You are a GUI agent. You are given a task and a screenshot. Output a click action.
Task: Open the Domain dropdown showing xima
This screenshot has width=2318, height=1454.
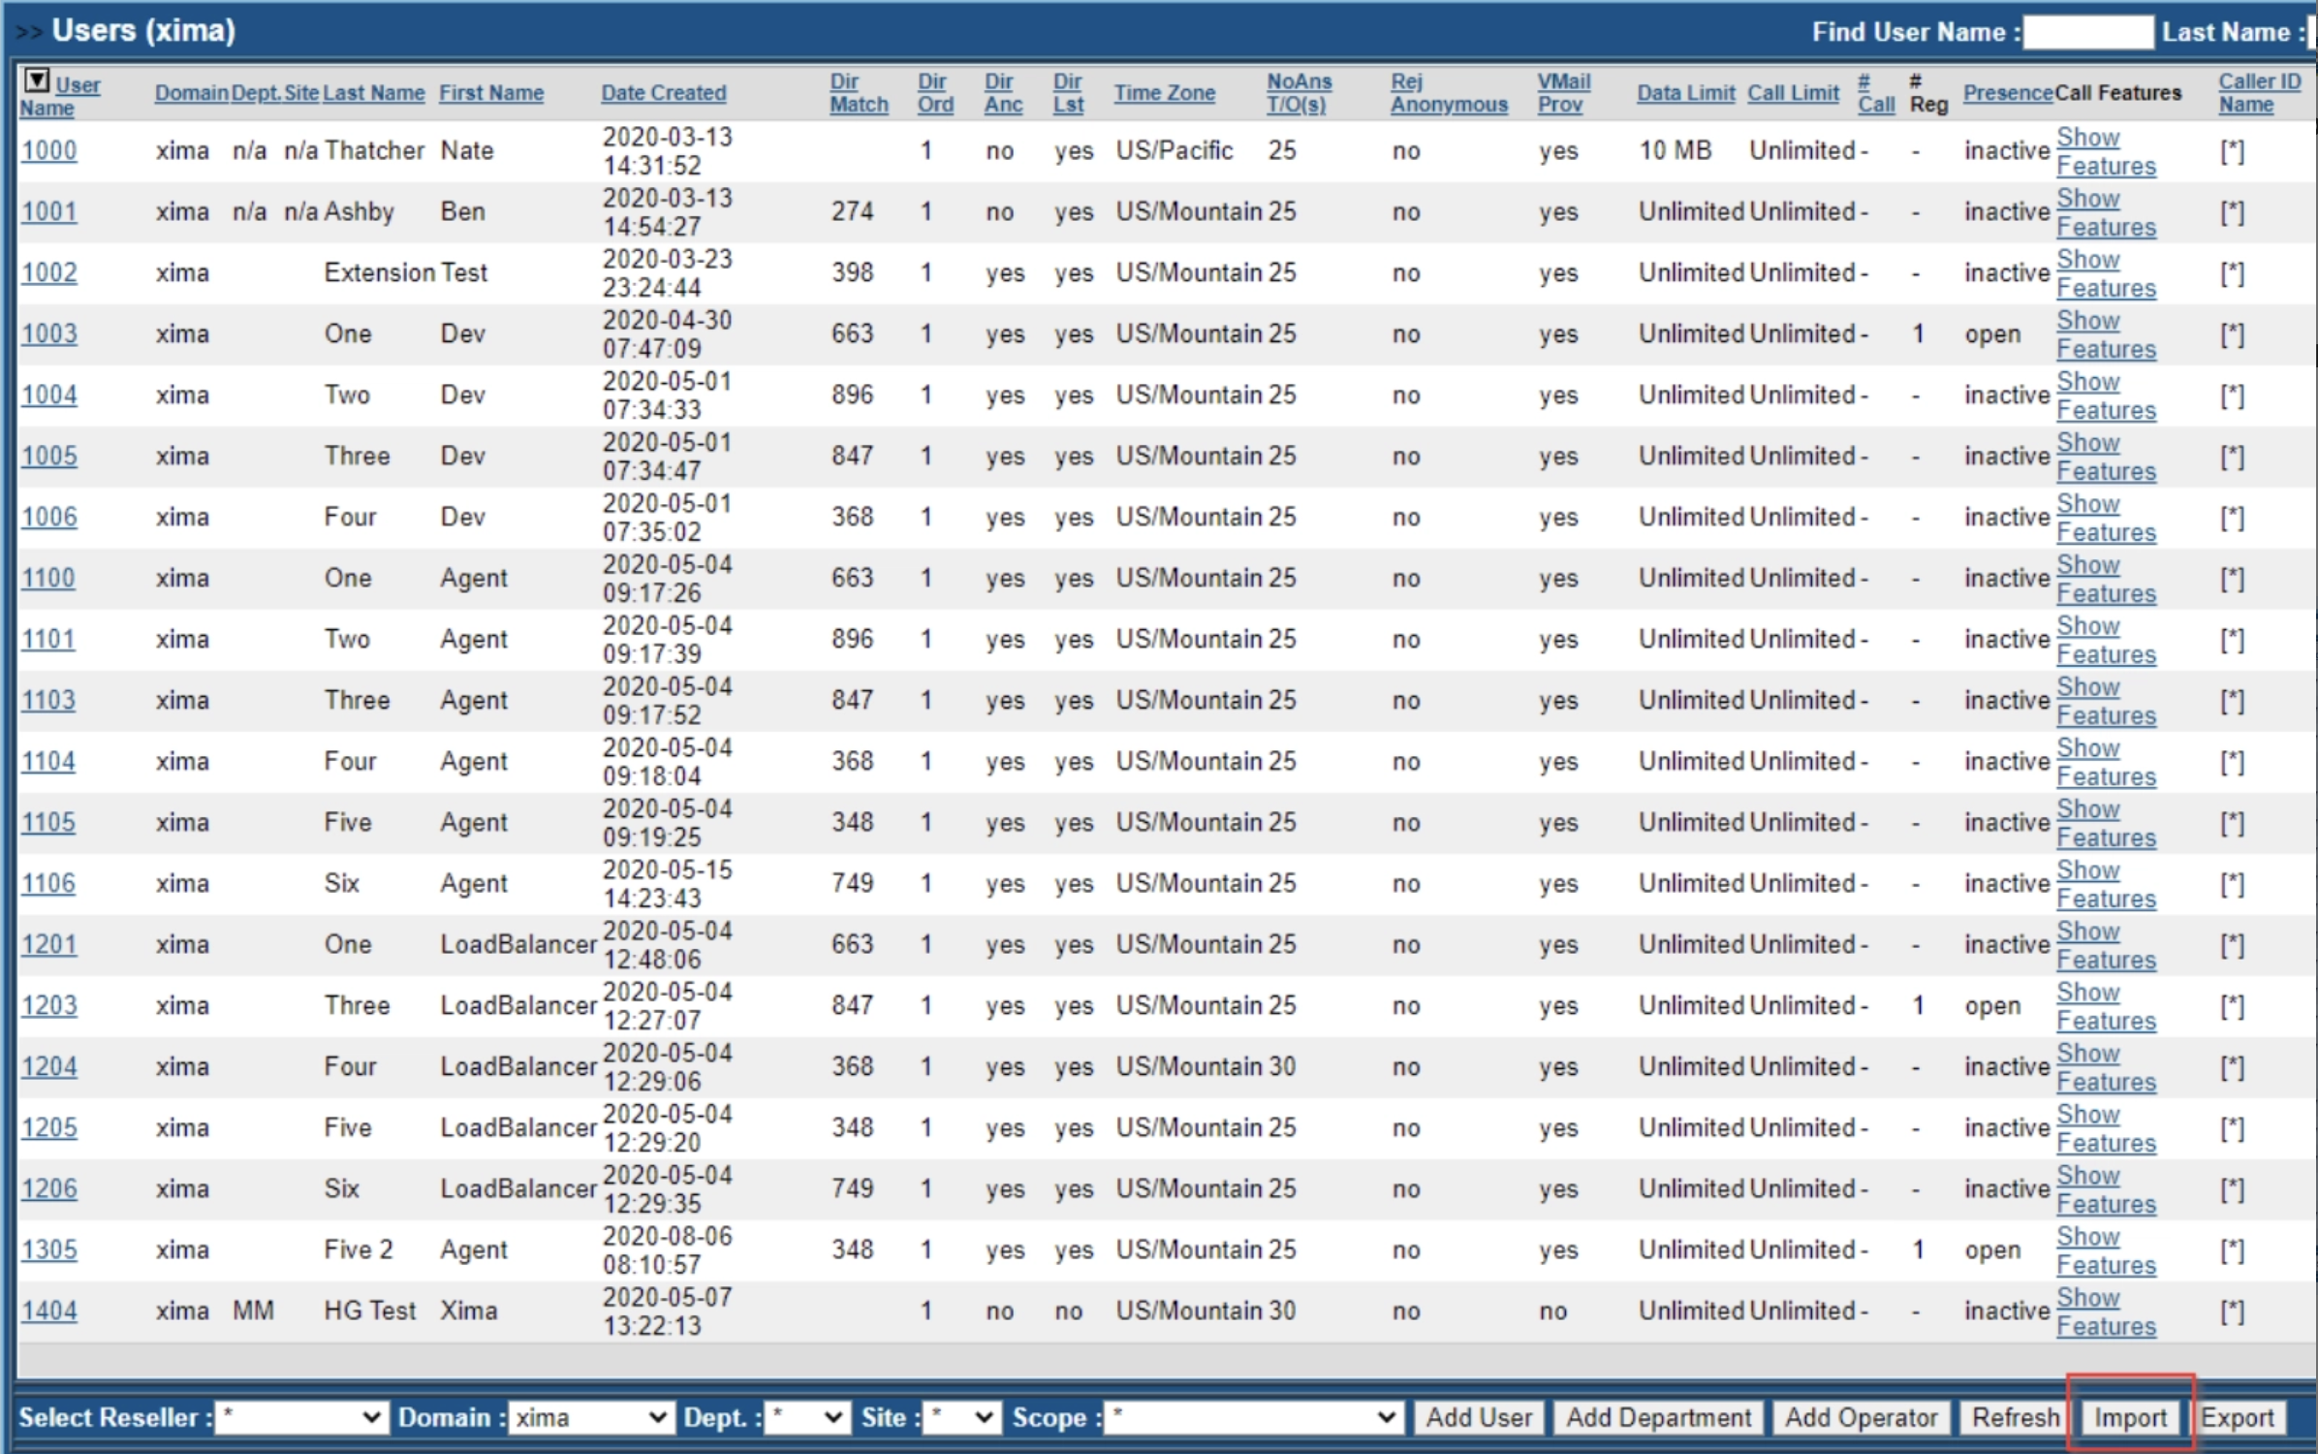tap(590, 1418)
